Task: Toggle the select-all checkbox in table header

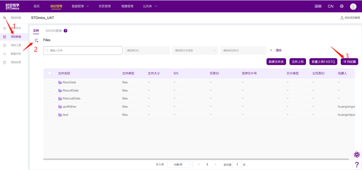Action: pos(50,73)
